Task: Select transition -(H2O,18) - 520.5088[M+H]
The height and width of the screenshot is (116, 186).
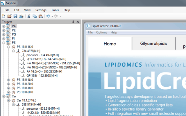Action: point(43,113)
